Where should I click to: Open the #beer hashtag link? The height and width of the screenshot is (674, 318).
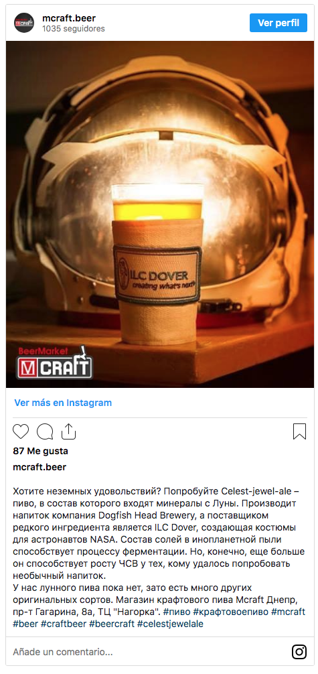[25, 624]
